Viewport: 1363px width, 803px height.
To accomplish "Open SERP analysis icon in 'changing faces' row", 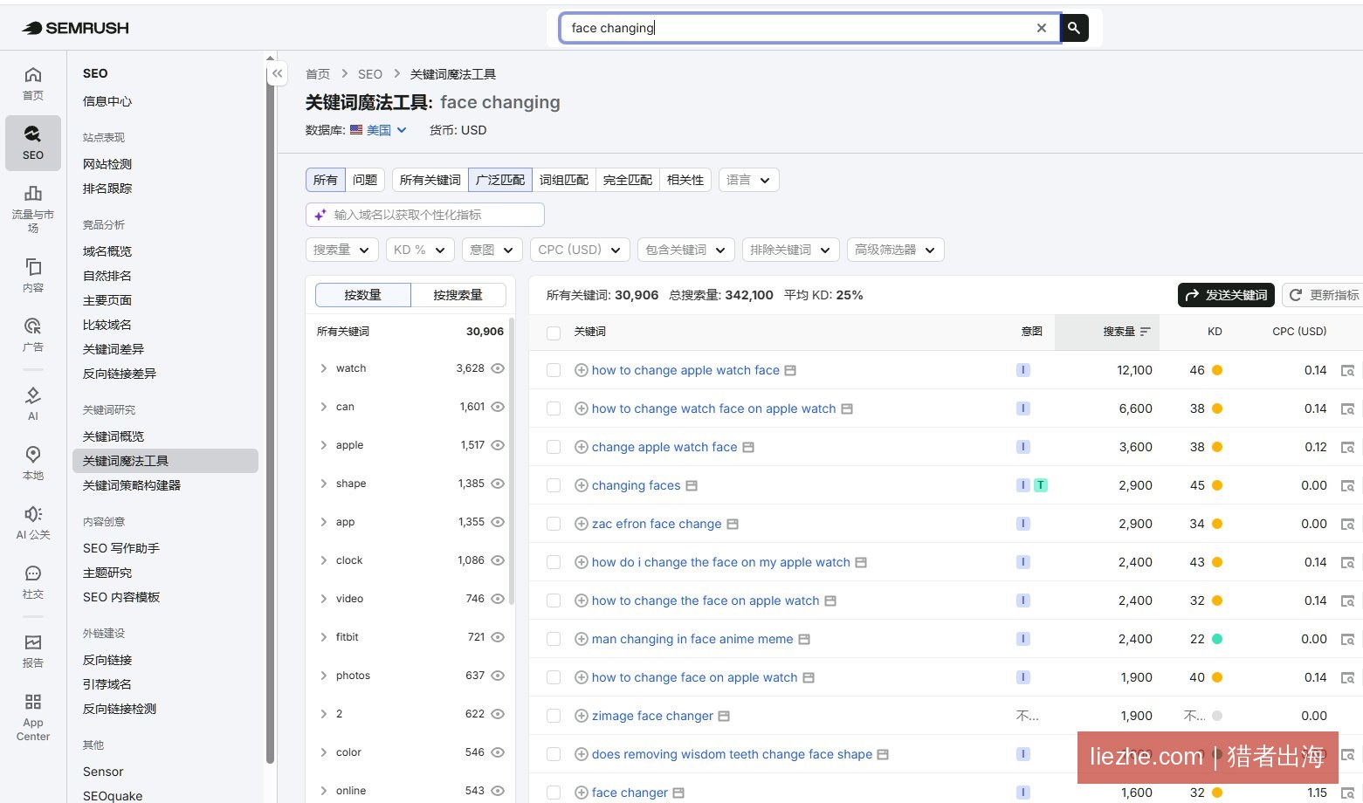I will coord(1347,486).
